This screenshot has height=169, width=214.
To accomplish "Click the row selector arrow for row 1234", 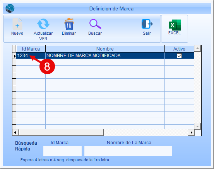I will coord(14,56).
